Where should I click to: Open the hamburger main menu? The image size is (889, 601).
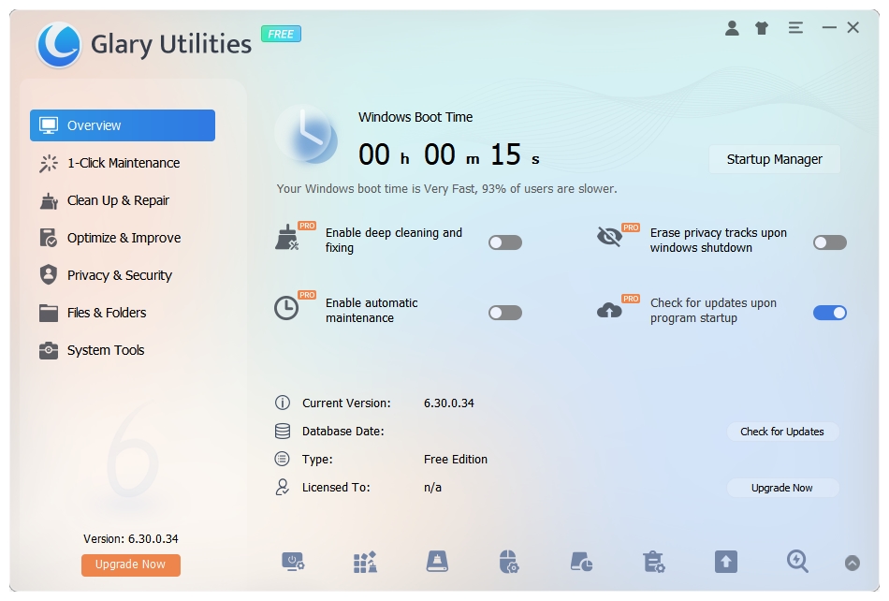[x=795, y=28]
